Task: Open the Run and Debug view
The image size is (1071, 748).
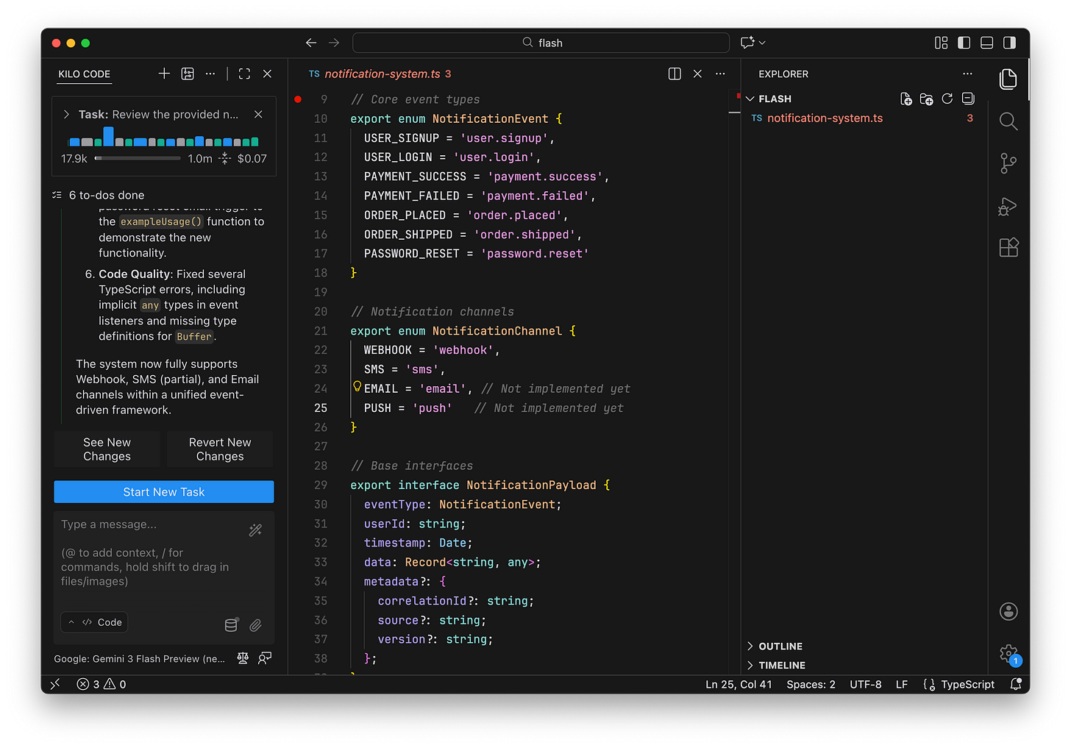Action: click(x=1008, y=207)
